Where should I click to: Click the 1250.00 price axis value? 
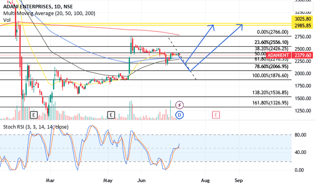pyautogui.click(x=303, y=111)
